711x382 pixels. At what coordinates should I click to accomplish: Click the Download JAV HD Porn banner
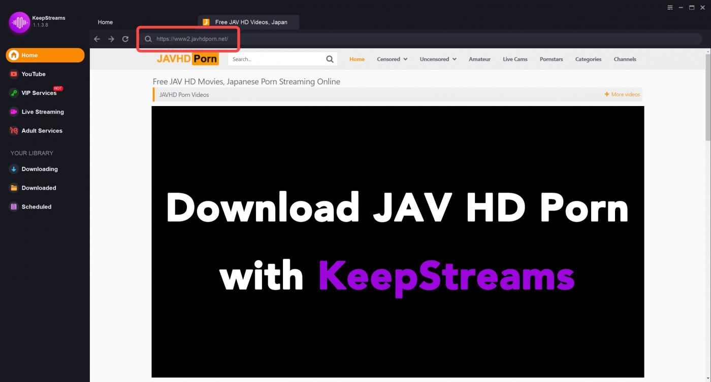398,241
